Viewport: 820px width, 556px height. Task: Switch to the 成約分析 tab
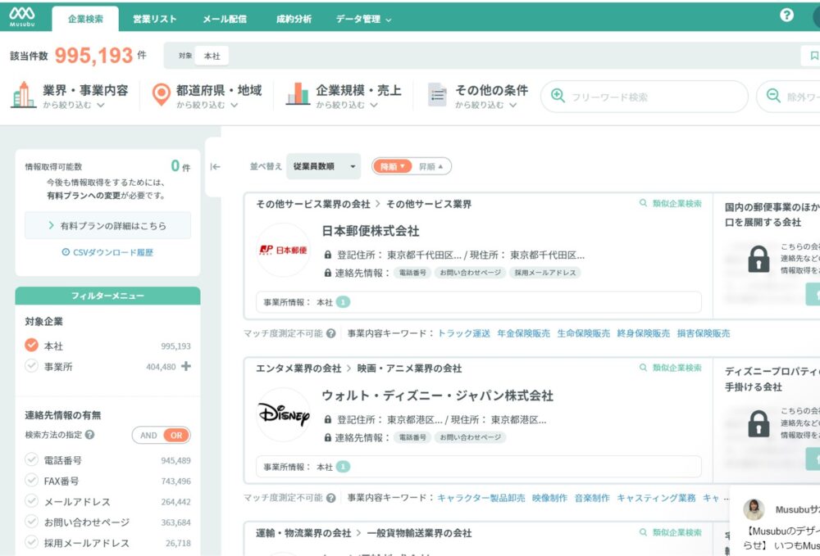[x=294, y=20]
